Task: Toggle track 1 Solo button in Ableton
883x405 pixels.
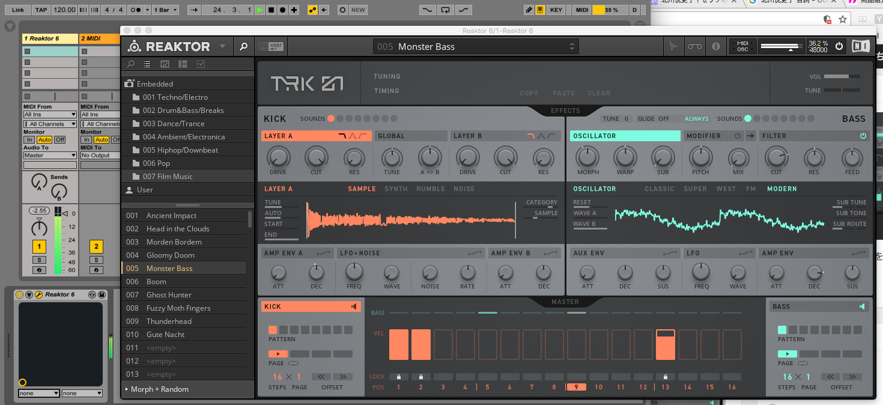Action: coord(39,260)
